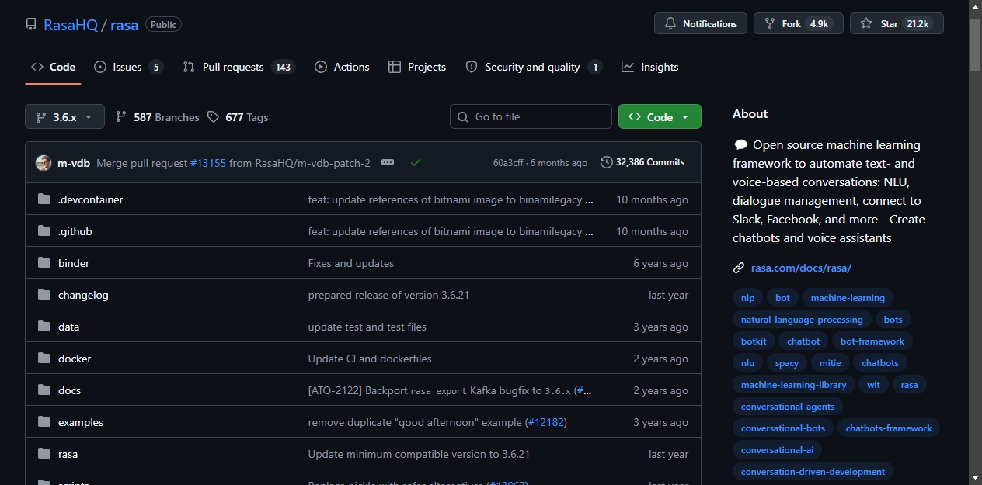The width and height of the screenshot is (982, 485).
Task: Select the wit topic tag
Action: click(874, 385)
